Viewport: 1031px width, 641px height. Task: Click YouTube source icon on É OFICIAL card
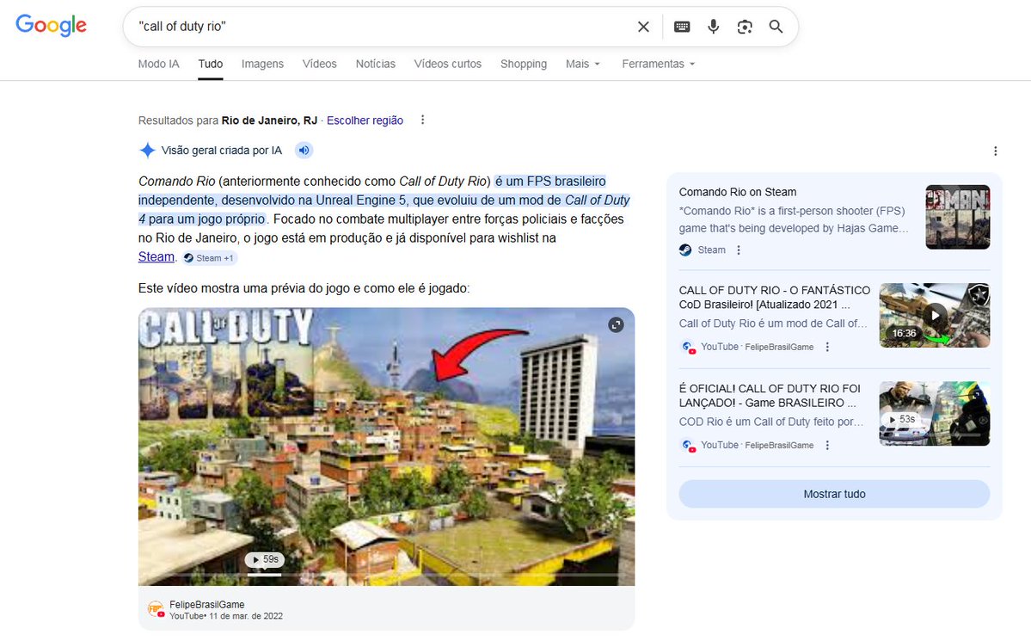[688, 446]
